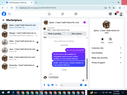127x95 pixels.
Task: Show hidden system tray icons chevron
Action: tap(101, 92)
